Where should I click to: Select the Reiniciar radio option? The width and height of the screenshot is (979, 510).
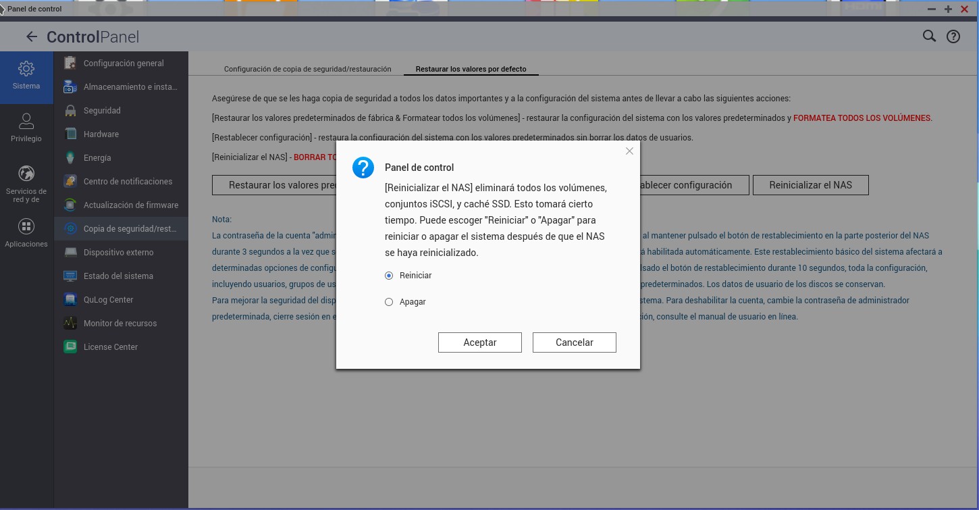point(389,276)
